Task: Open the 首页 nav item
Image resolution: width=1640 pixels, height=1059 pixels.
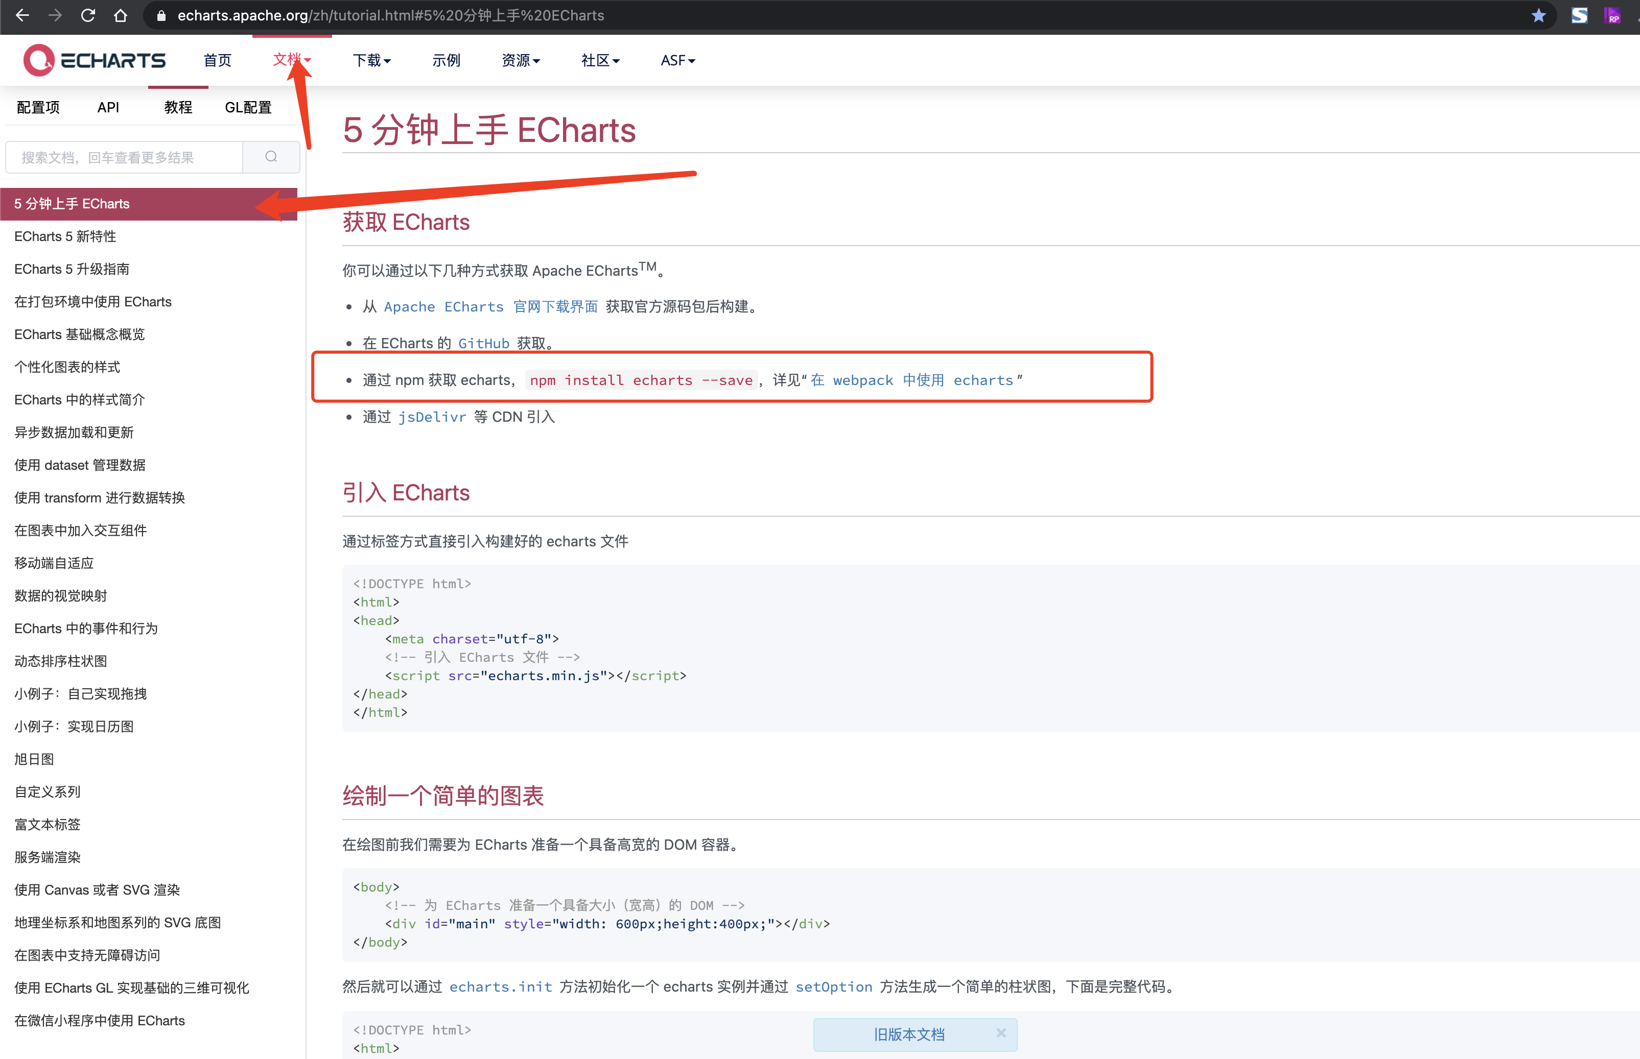Action: tap(217, 61)
